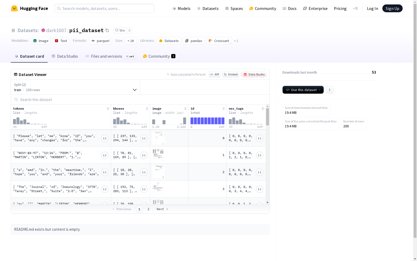Expand ner_tags cell in row with id 0

tap(260, 138)
